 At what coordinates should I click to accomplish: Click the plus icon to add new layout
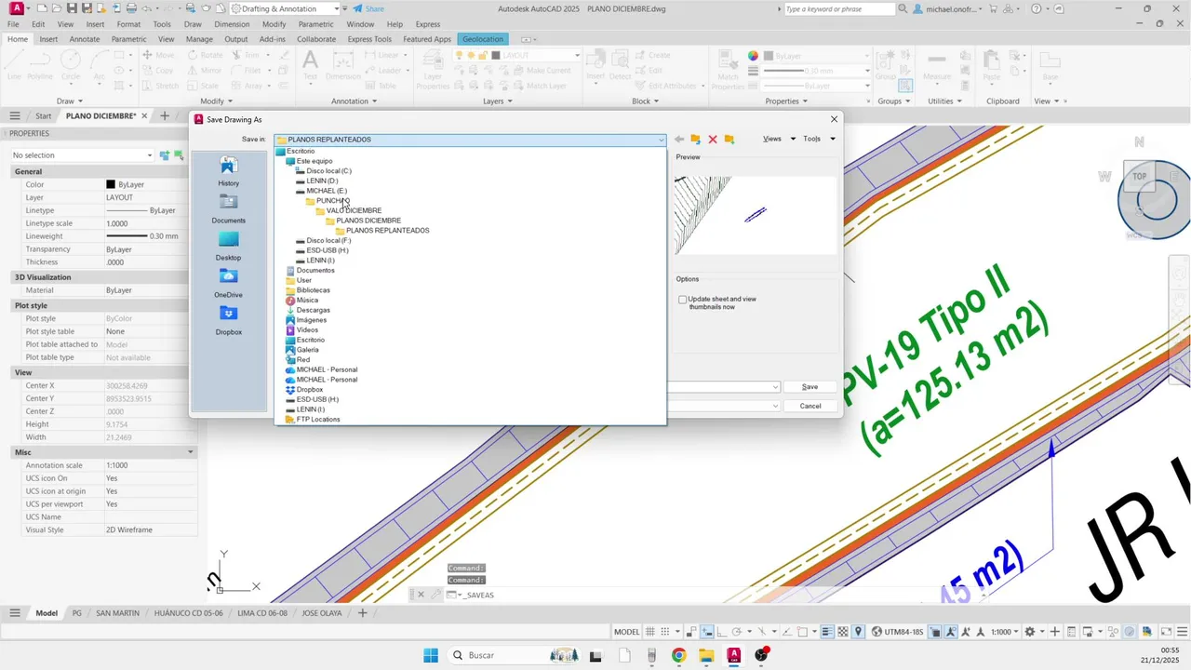coord(362,613)
